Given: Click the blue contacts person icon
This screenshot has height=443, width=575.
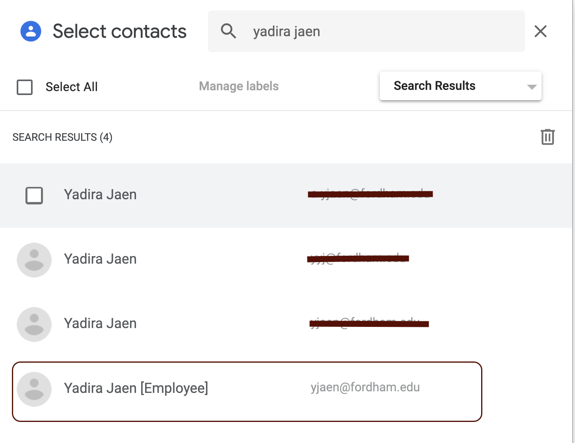Looking at the screenshot, I should 31,31.
